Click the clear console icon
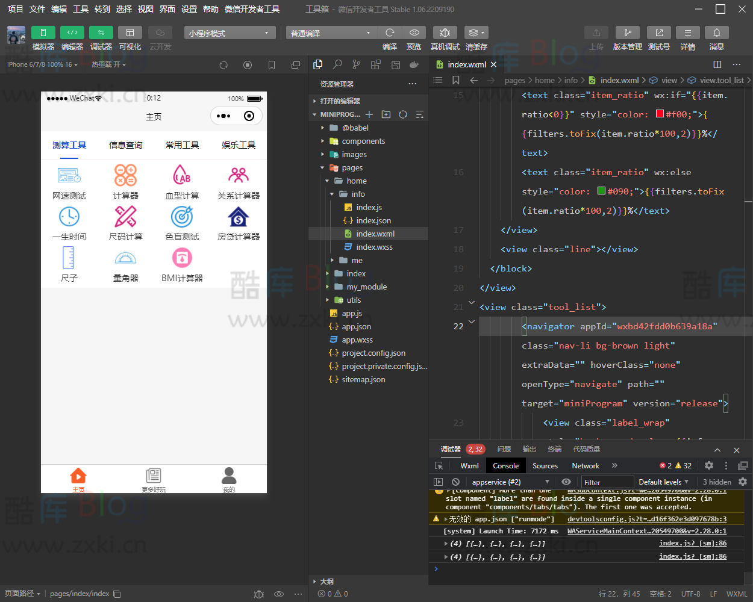This screenshot has height=602, width=753. pos(456,482)
